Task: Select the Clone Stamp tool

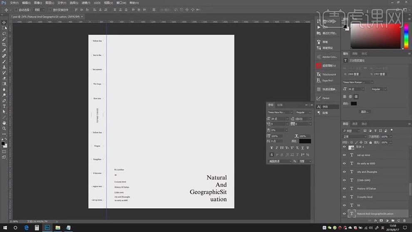Action: (x=4, y=67)
